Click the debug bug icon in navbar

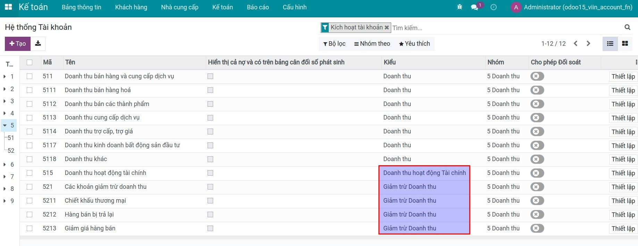click(x=460, y=7)
